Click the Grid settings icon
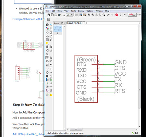 click(x=49, y=19)
